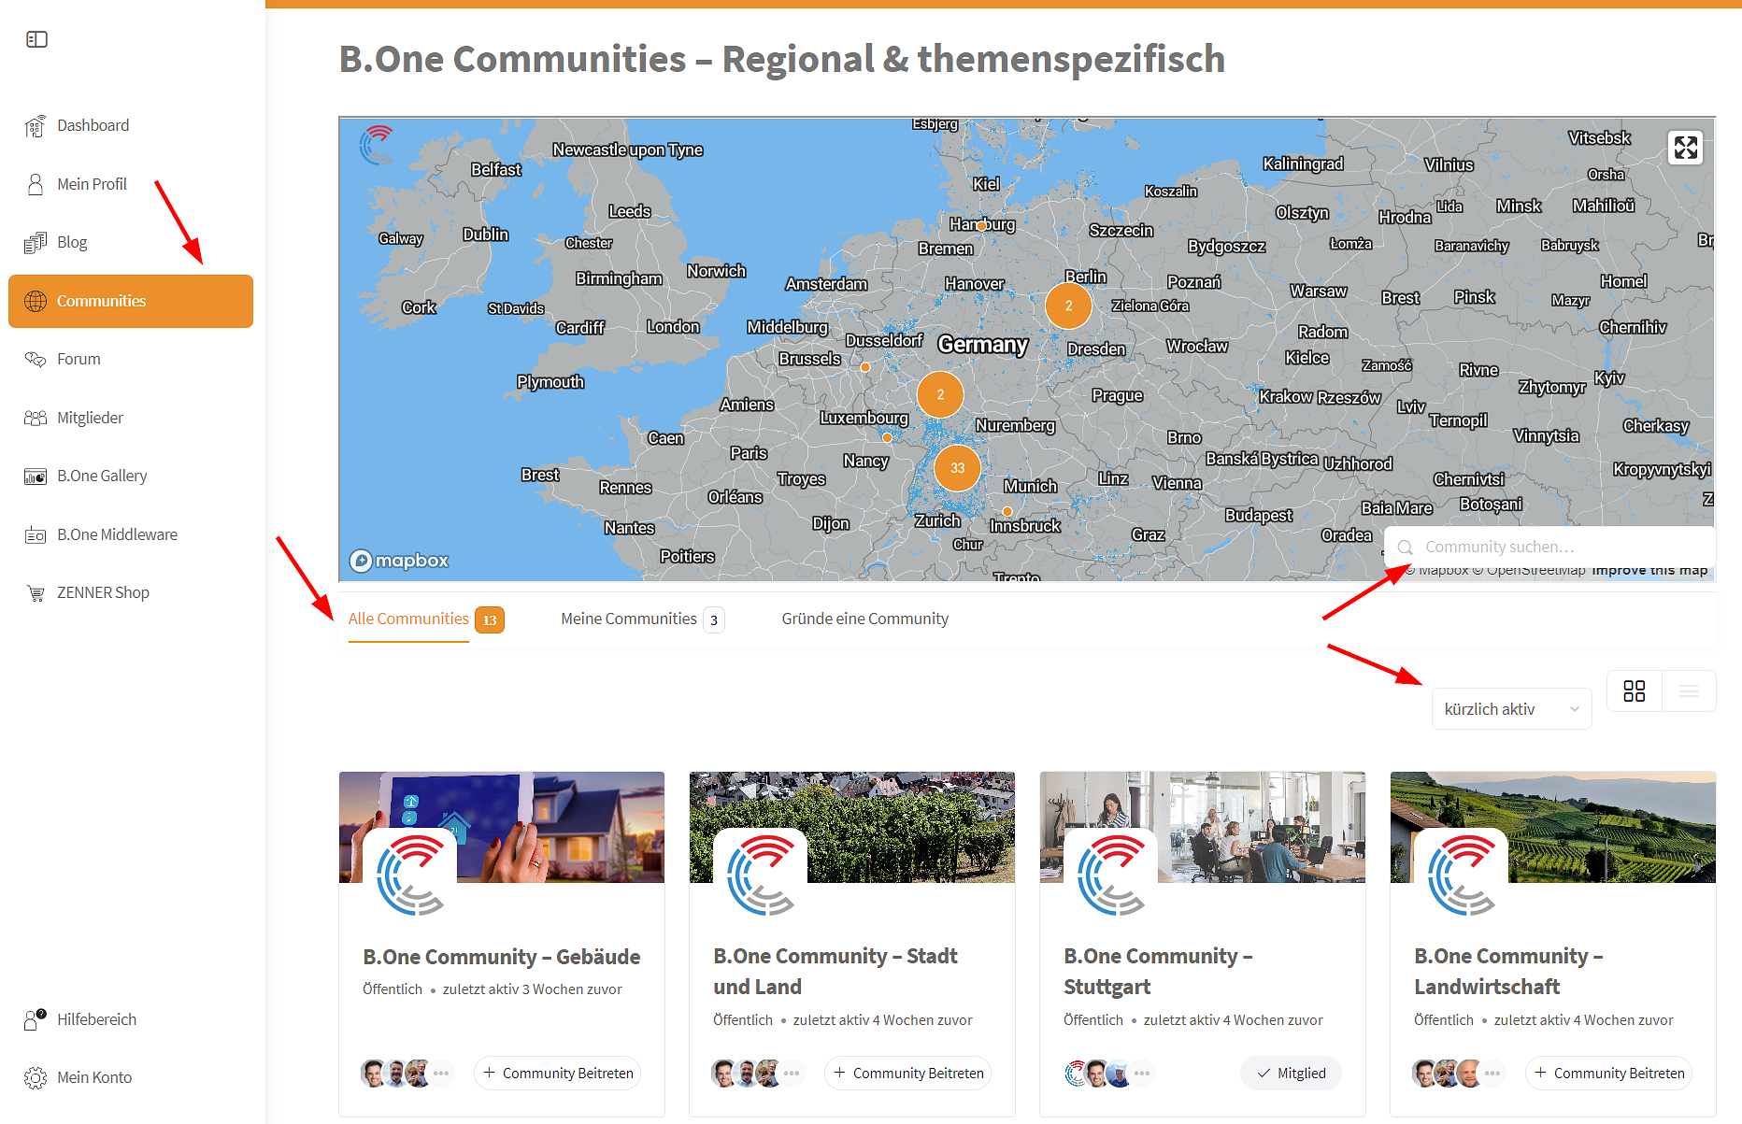Click the Mein Profil person icon

36,184
